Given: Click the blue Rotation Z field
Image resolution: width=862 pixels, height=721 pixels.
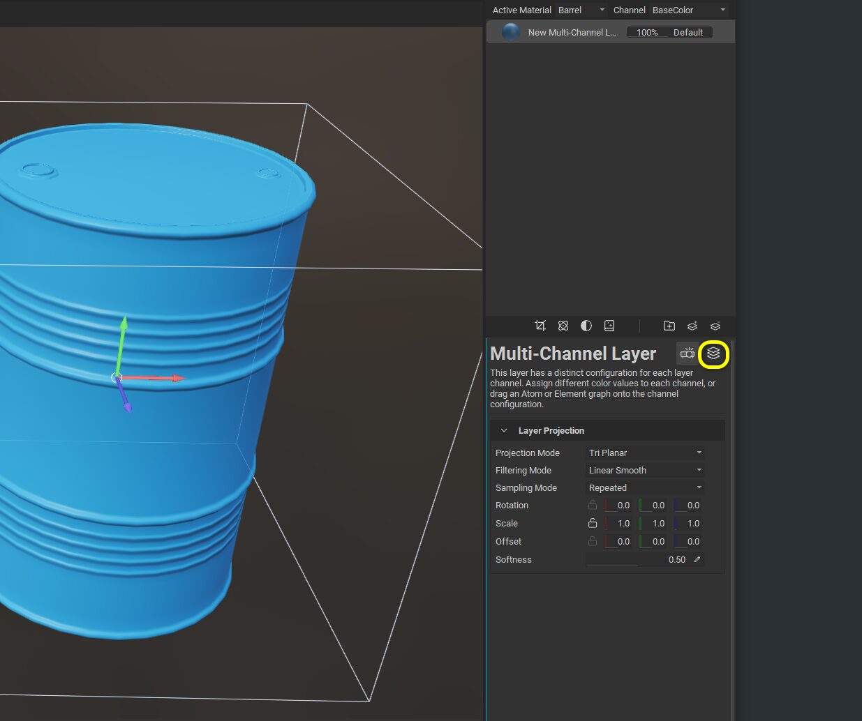Looking at the screenshot, I should (x=688, y=505).
